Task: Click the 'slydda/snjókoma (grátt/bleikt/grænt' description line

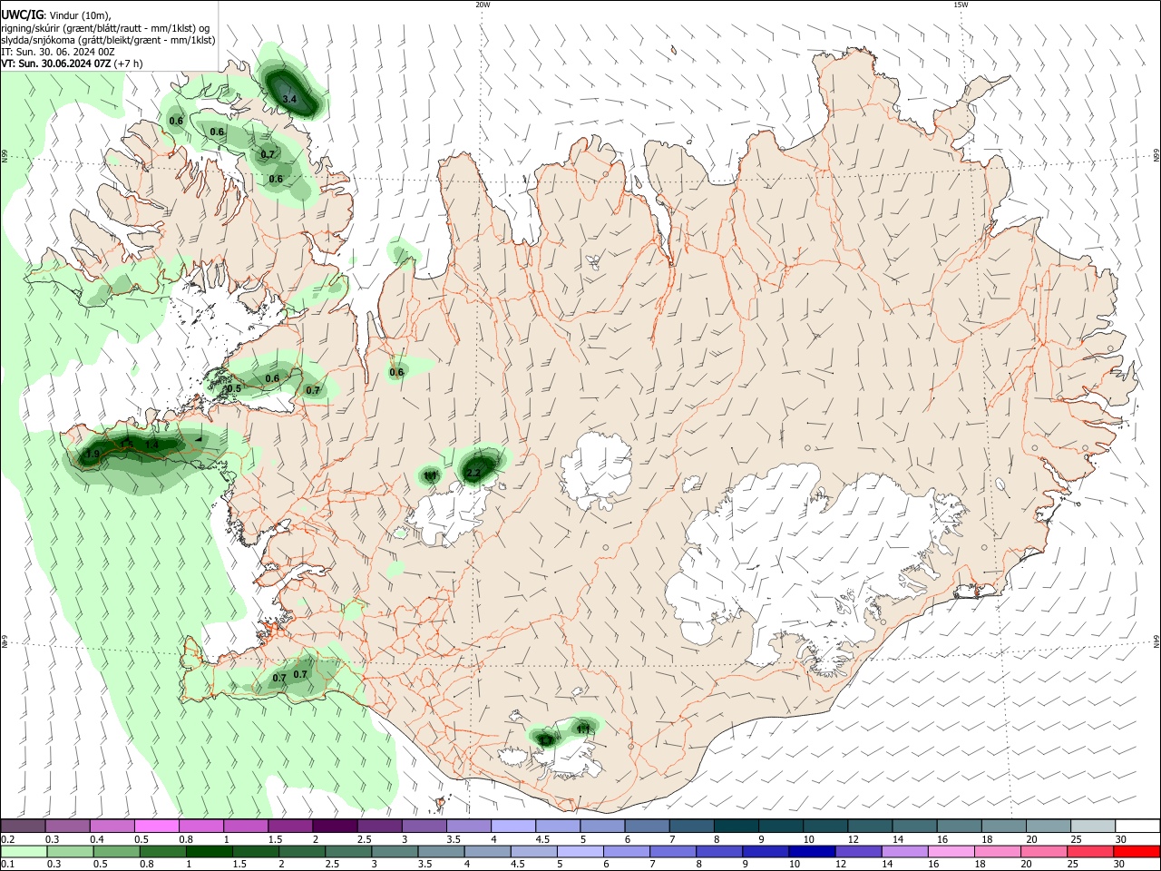Action: click(x=108, y=40)
